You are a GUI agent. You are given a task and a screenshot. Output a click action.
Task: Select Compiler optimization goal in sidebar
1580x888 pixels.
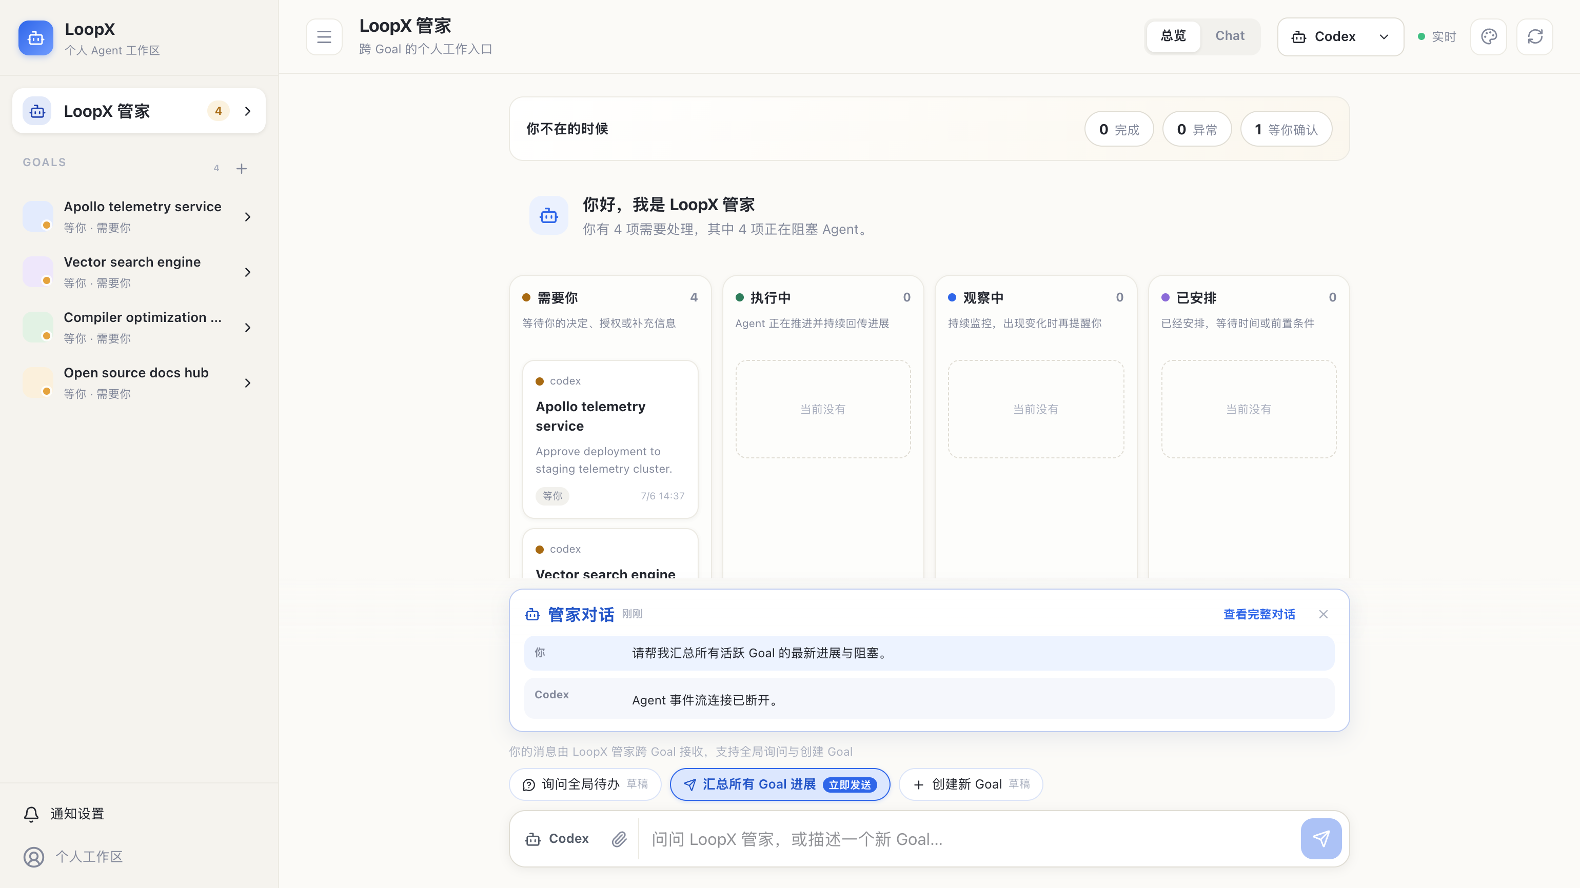(x=139, y=327)
